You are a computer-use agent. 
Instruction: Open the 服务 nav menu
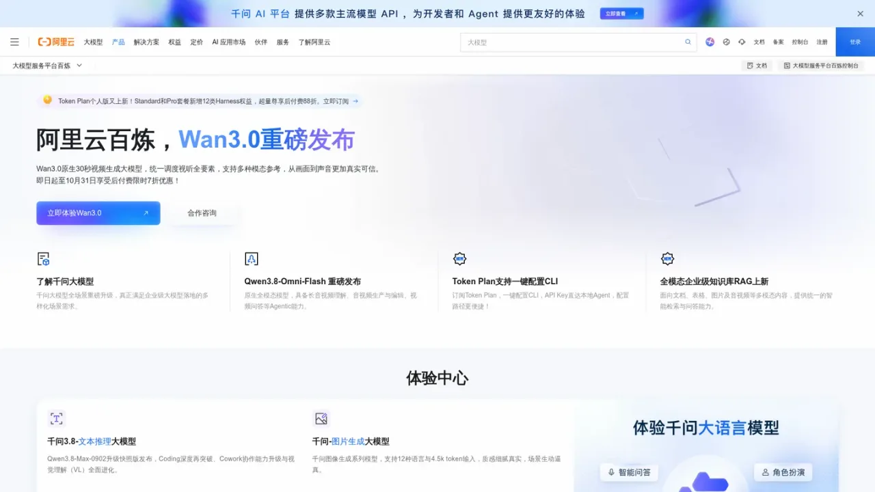283,42
